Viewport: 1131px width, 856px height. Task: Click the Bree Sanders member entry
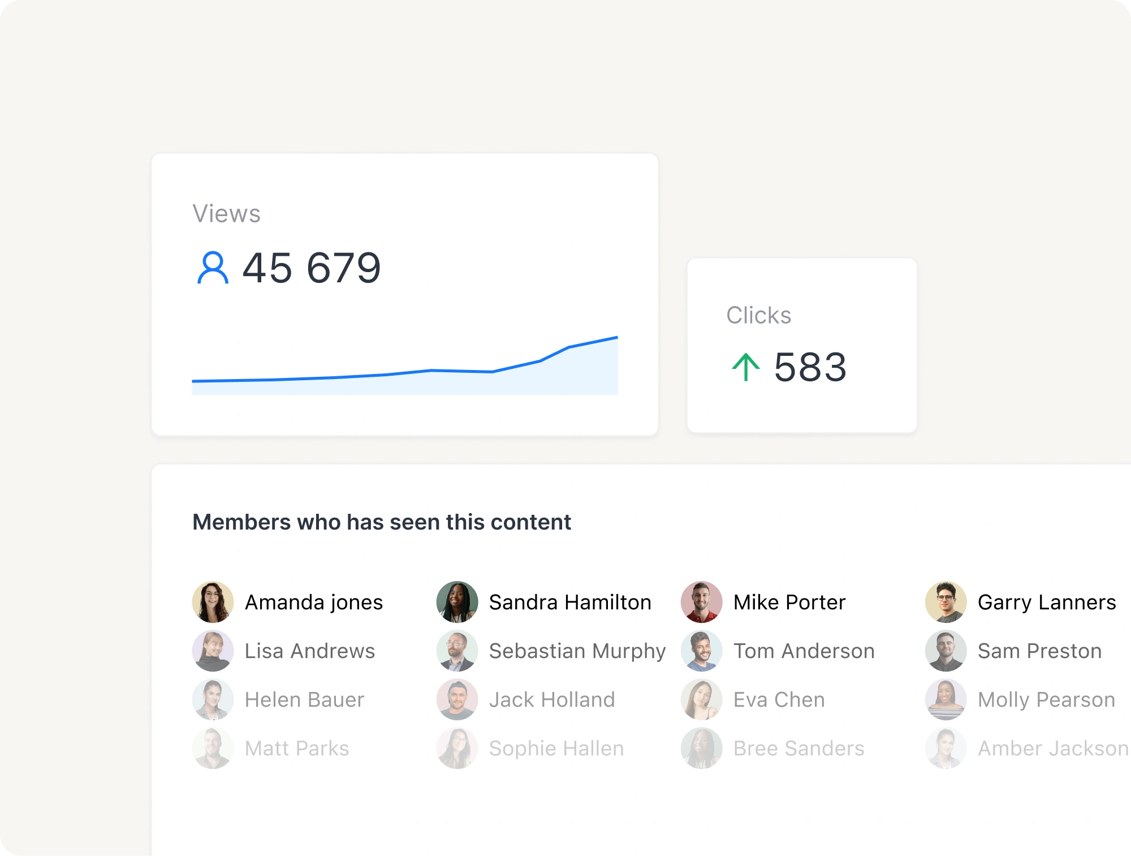point(798,749)
